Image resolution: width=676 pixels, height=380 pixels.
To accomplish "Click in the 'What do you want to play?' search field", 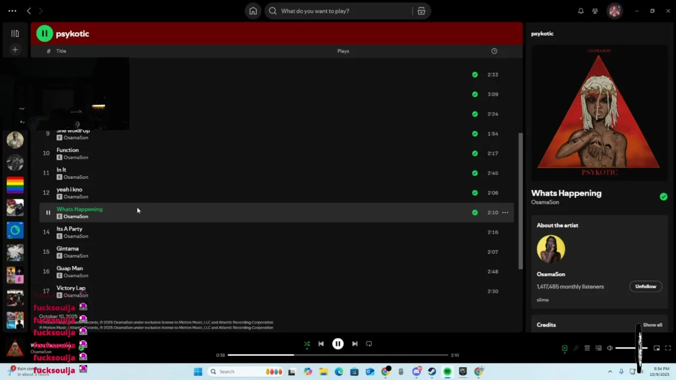I will [x=339, y=11].
